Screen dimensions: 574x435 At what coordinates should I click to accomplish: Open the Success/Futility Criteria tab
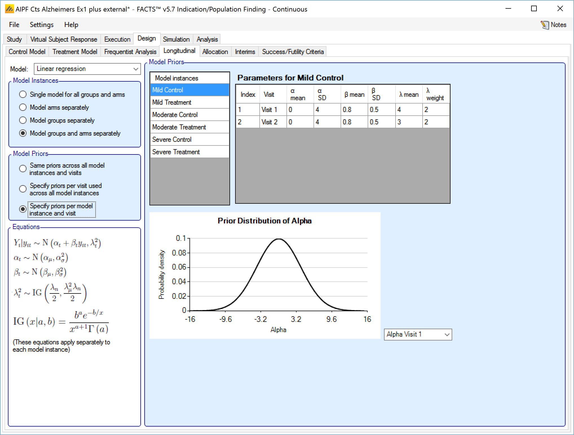tap(293, 52)
